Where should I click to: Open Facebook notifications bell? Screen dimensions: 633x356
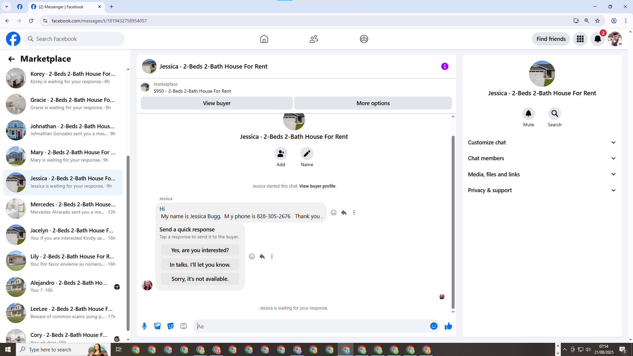[597, 39]
